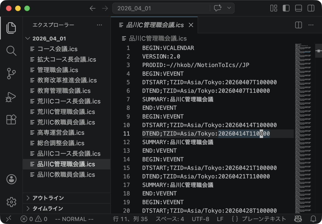
Task: Select the 品川C管理職会議.ics editor tab
Action: 154,25
